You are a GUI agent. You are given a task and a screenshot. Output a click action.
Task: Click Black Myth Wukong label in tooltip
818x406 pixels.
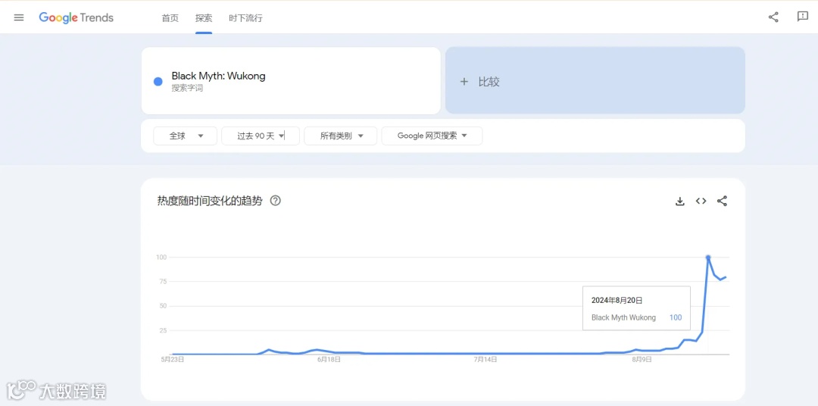tap(623, 317)
